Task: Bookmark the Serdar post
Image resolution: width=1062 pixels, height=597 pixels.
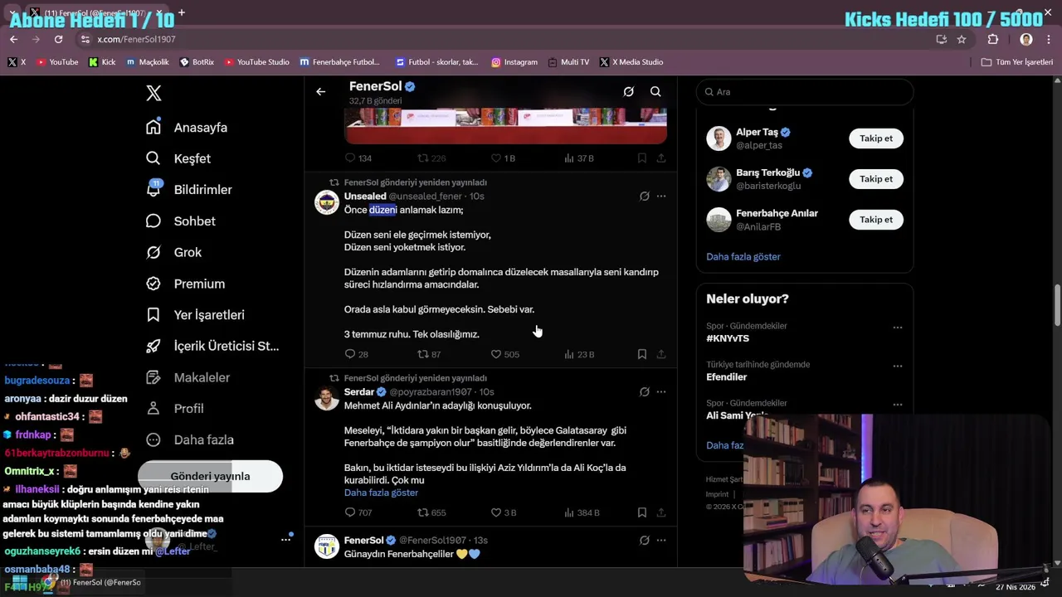Action: click(642, 512)
